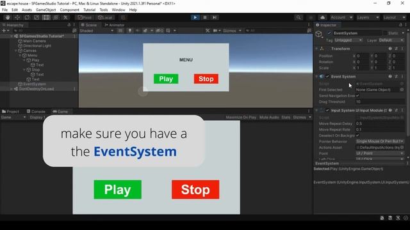Open the custom editor tools icon
Screen dimensions: 410x230
click(65, 17)
